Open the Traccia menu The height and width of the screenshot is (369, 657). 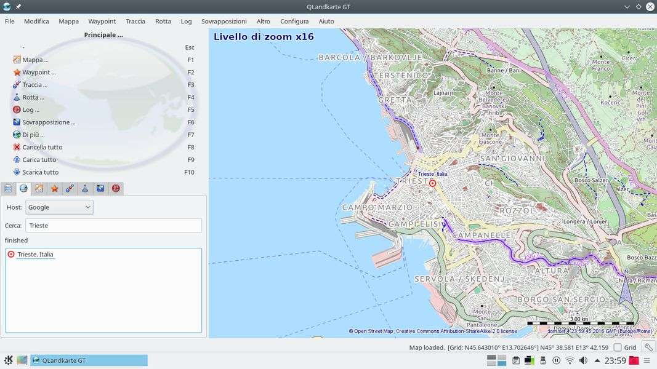[x=135, y=21]
